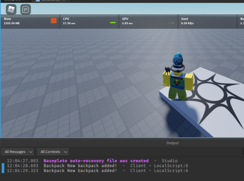244x181 pixels.
Task: Click the chevron beside All Contexts
Action: pos(65,152)
